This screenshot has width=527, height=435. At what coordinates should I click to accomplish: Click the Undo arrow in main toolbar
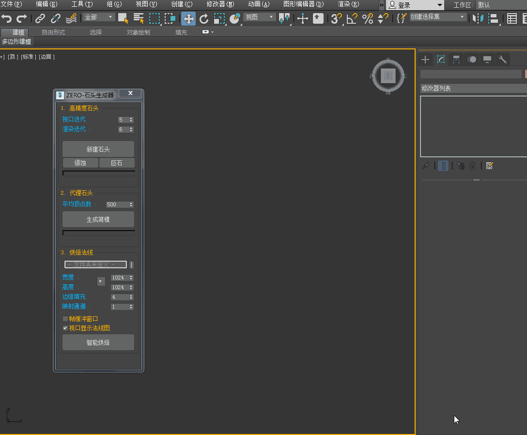click(6, 18)
